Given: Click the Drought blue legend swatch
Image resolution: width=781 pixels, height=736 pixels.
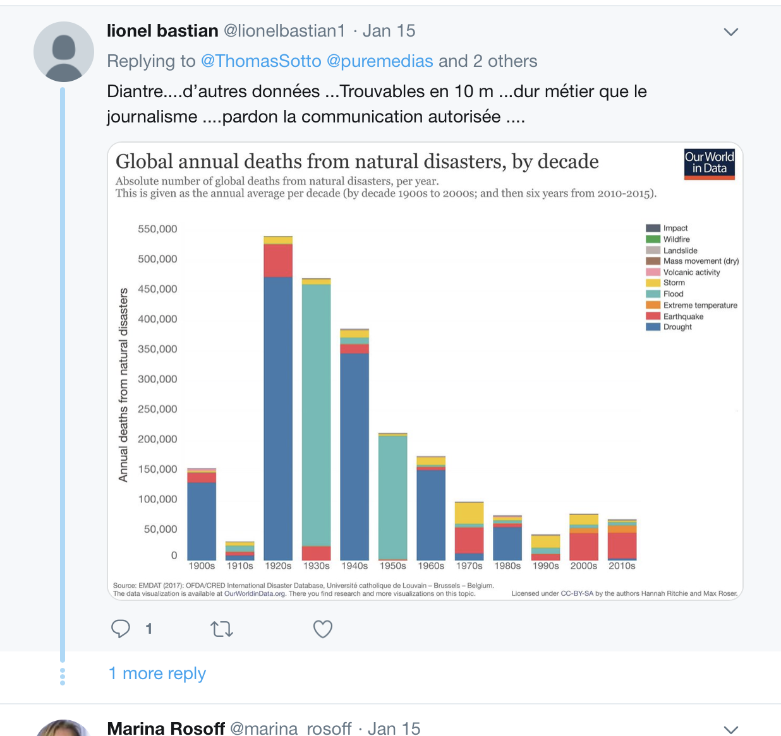Looking at the screenshot, I should pyautogui.click(x=653, y=327).
